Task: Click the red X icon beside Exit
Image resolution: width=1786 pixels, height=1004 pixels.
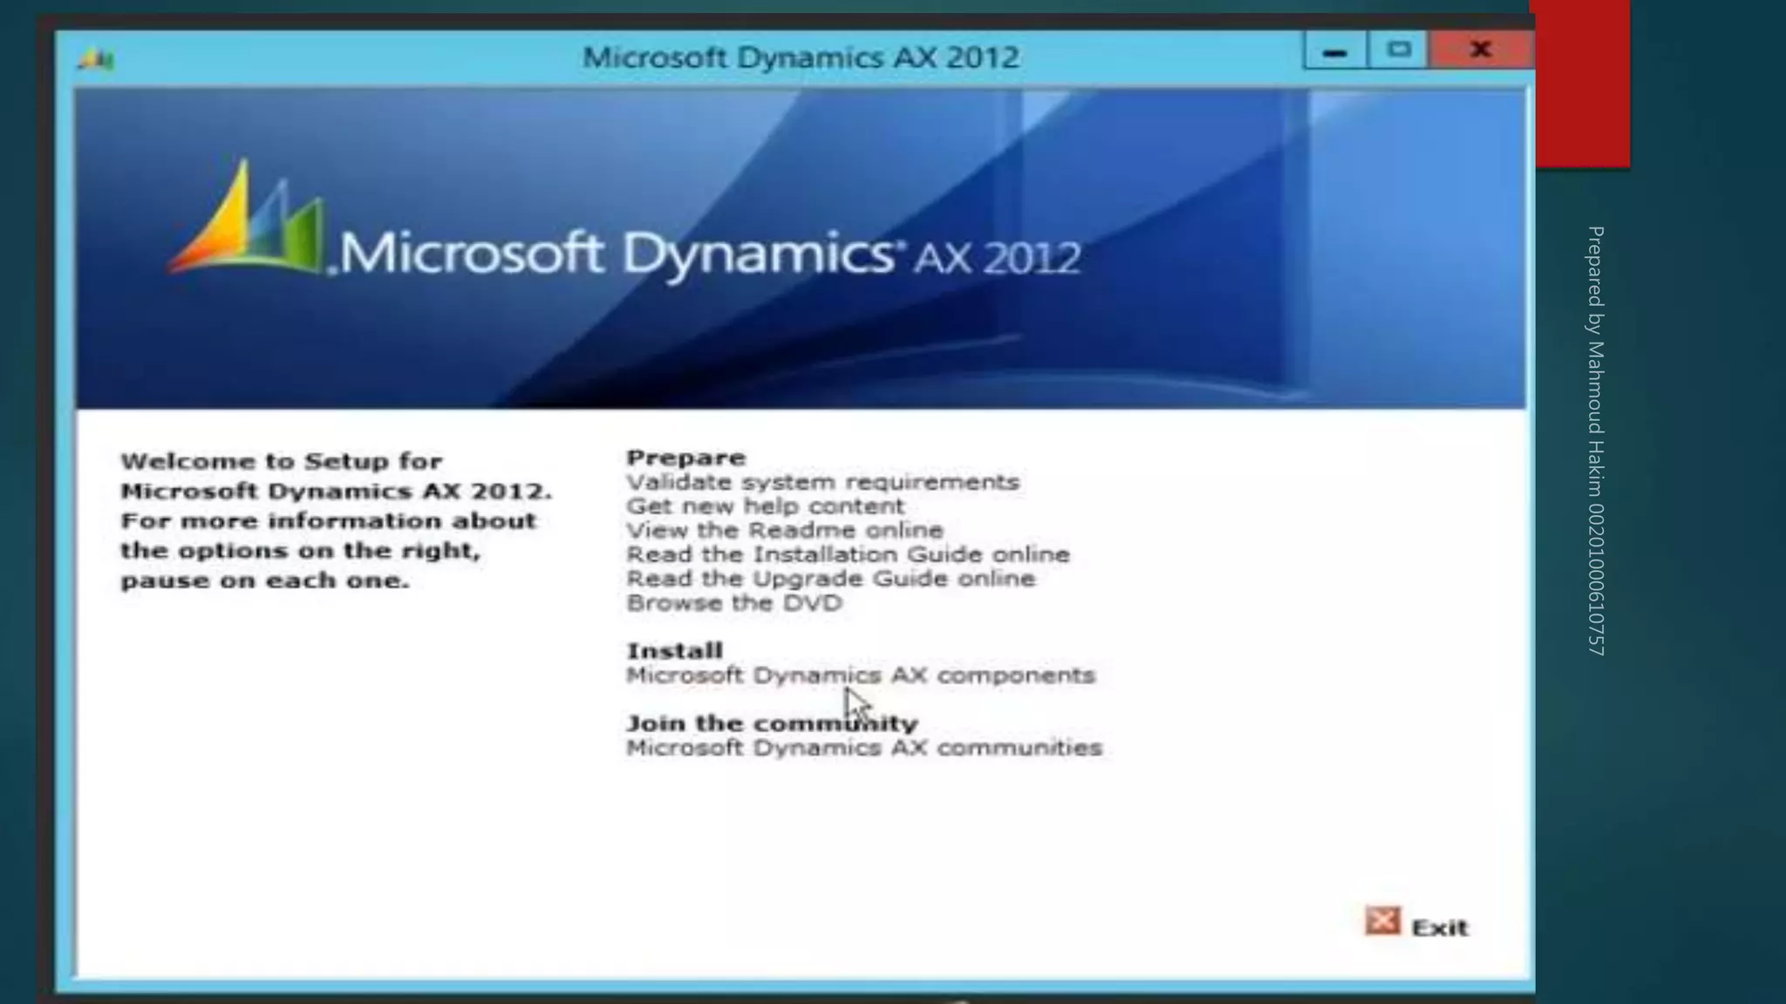Action: click(1382, 921)
